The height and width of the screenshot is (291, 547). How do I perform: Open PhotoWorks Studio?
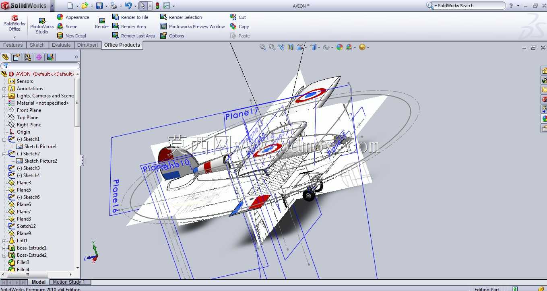point(42,26)
